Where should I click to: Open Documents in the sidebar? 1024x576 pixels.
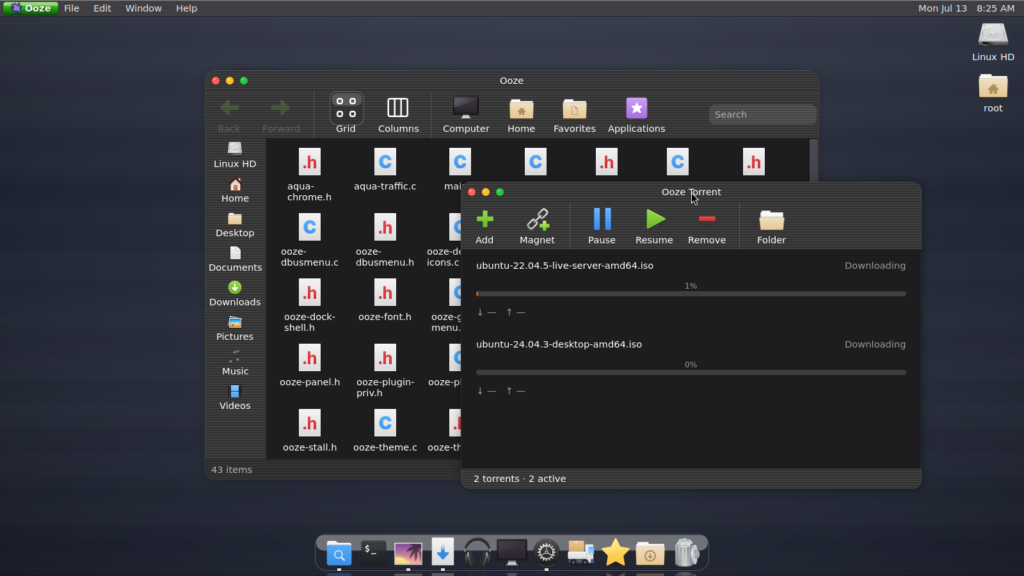[x=235, y=259]
